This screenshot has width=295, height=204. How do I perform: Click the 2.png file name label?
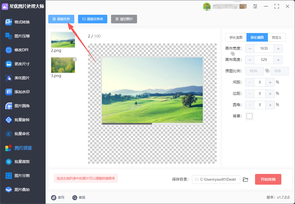pos(56,50)
